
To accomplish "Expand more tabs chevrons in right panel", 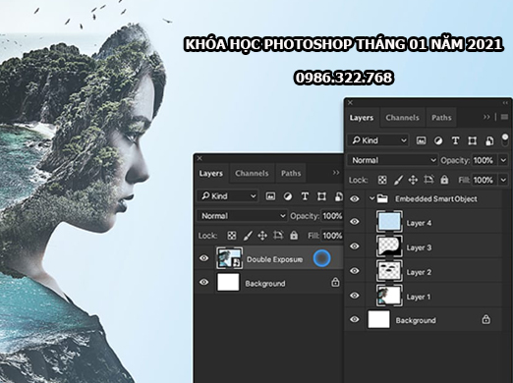I will (x=486, y=117).
